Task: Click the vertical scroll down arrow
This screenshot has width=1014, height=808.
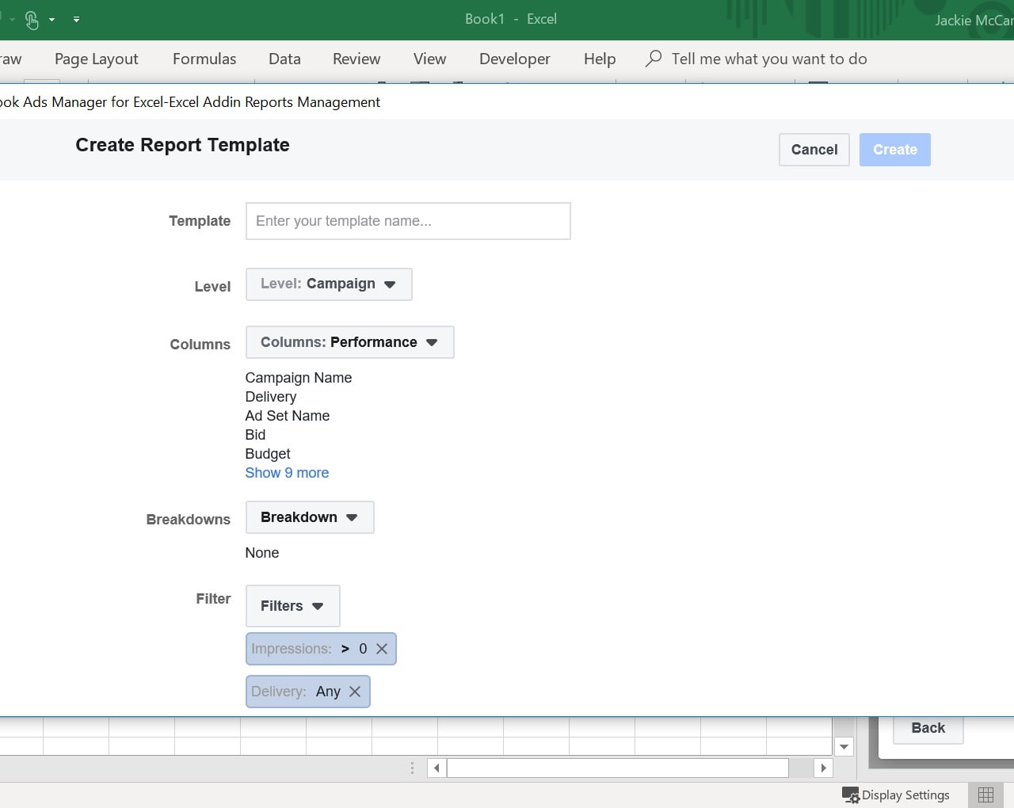Action: 844,746
